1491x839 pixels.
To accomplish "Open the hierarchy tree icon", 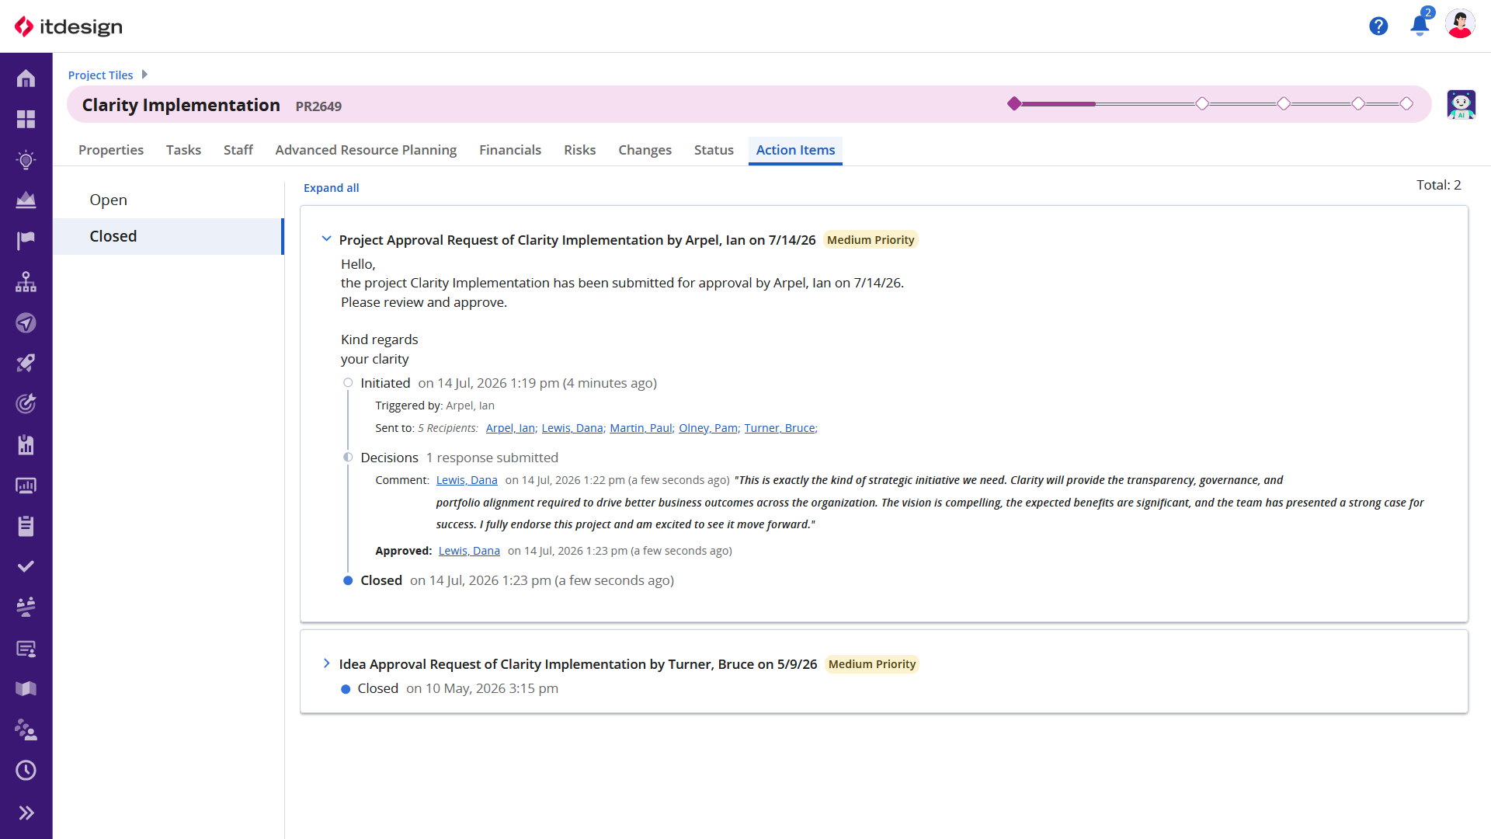I will 26,282.
